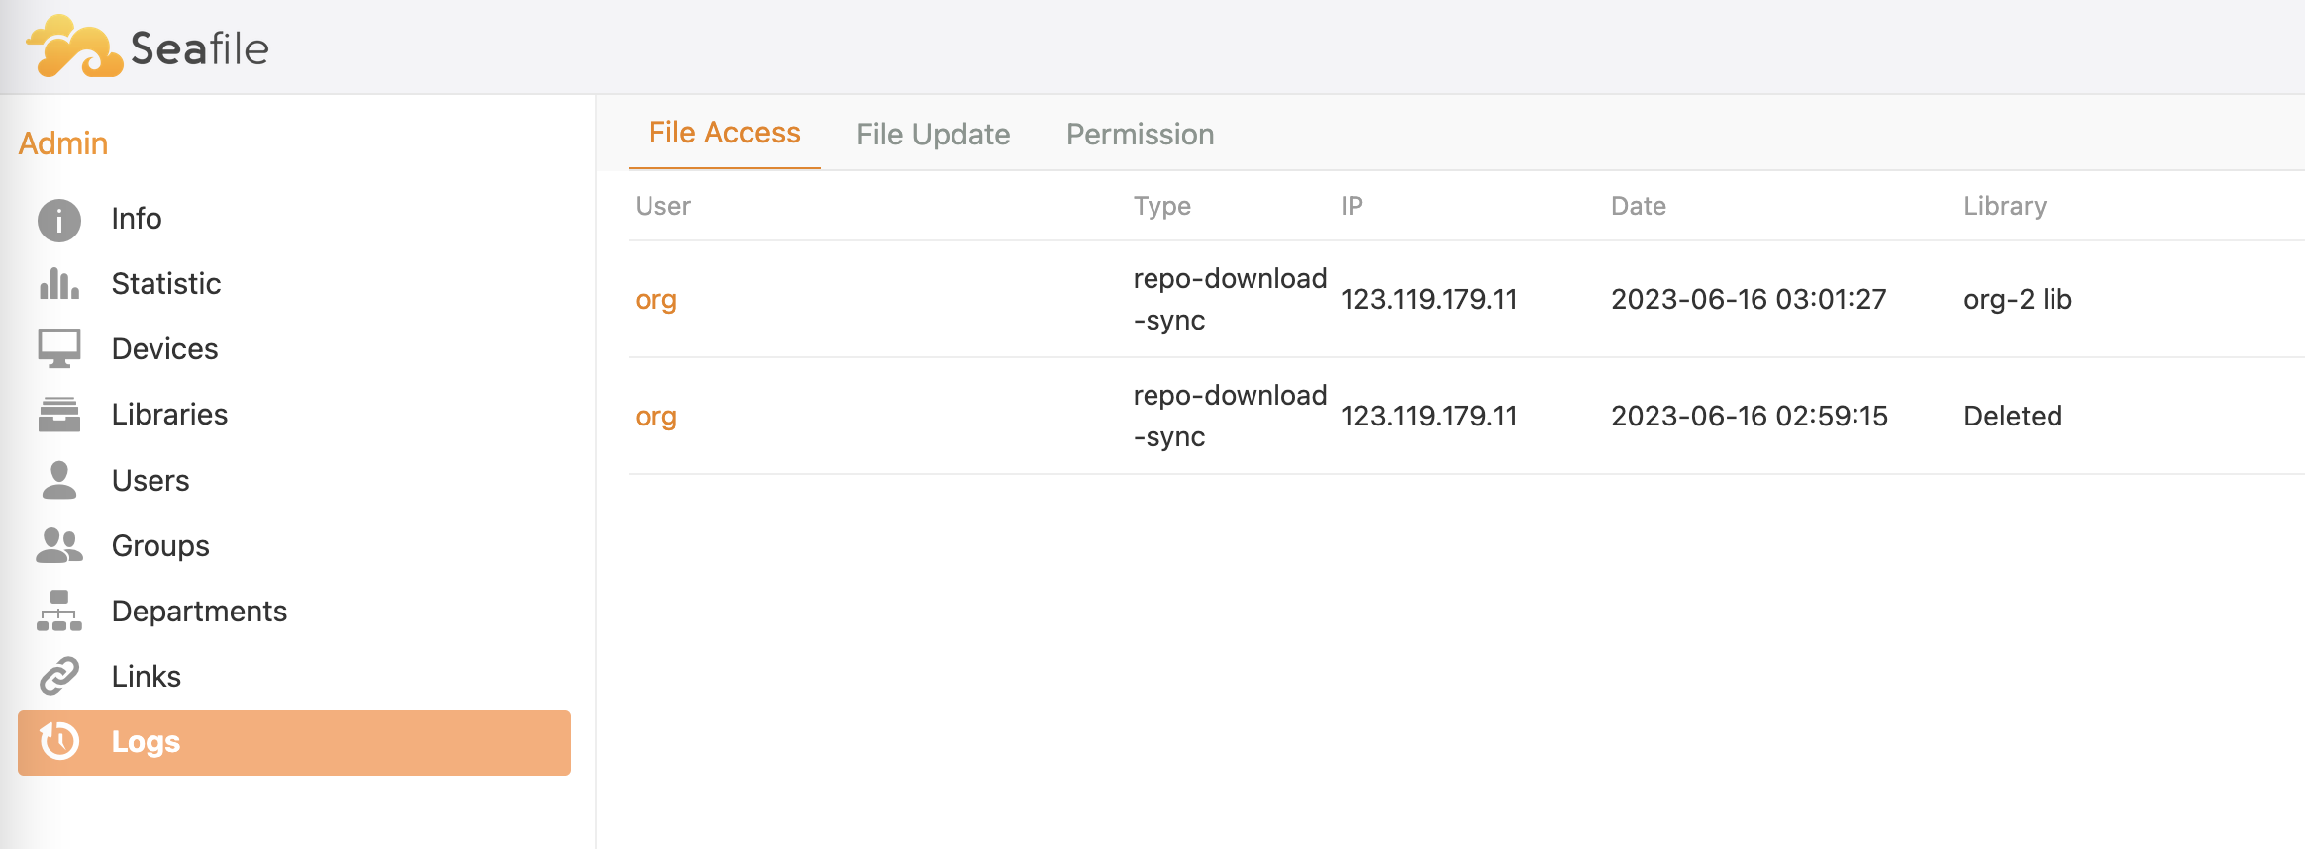The image size is (2305, 849).
Task: Select the File Access tab
Action: click(724, 133)
